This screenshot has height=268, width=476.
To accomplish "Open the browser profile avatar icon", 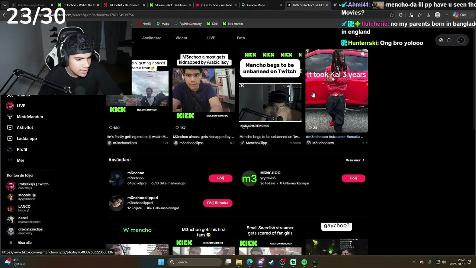I will point(437,15).
